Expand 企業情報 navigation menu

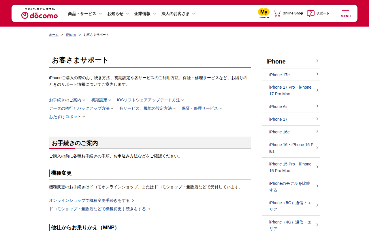click(145, 14)
